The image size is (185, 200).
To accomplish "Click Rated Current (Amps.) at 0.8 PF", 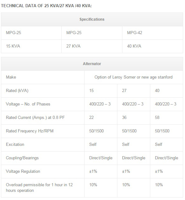I will [x=35, y=118].
